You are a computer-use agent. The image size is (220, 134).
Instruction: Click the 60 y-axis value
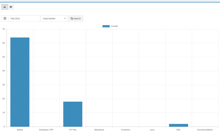coord(4,43)
